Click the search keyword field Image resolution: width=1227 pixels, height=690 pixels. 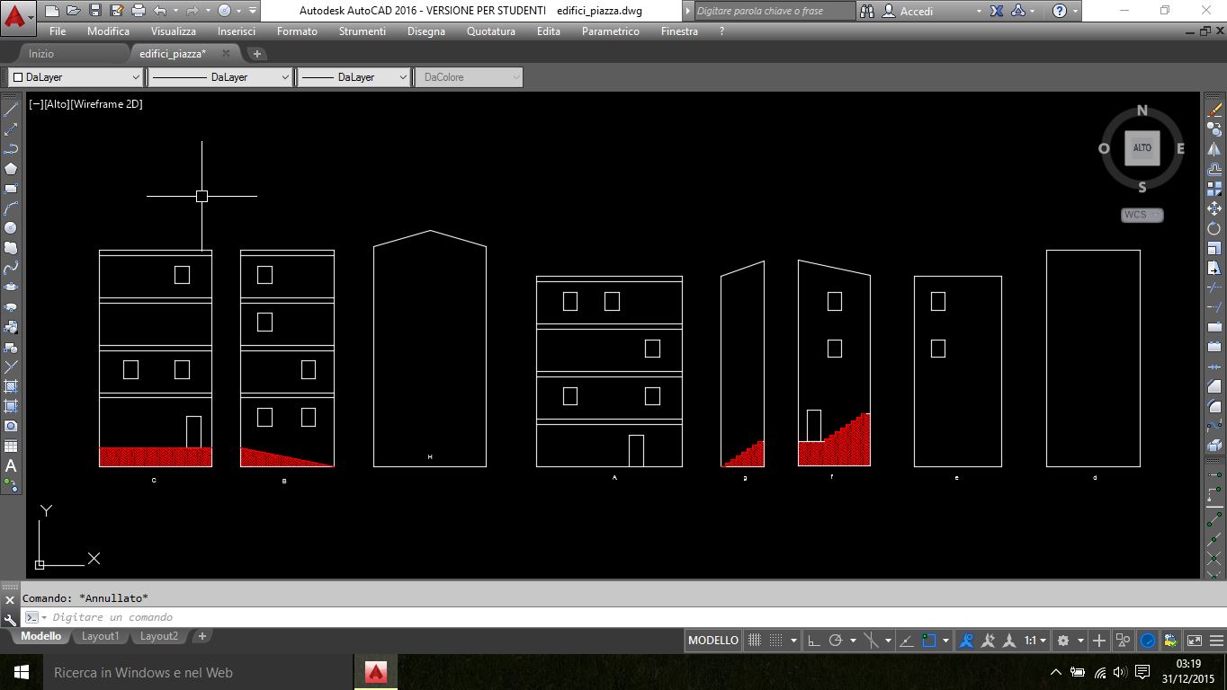point(774,11)
